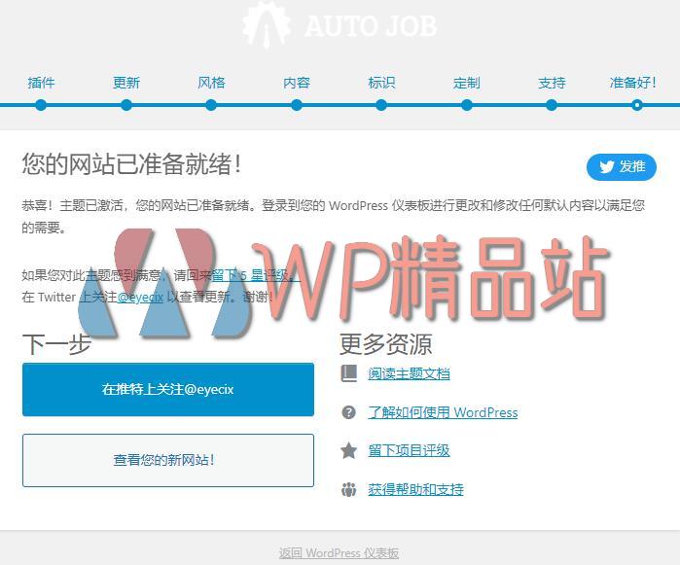The height and width of the screenshot is (565, 680).
Task: Switch to the 内容 wizard step
Action: 296,82
